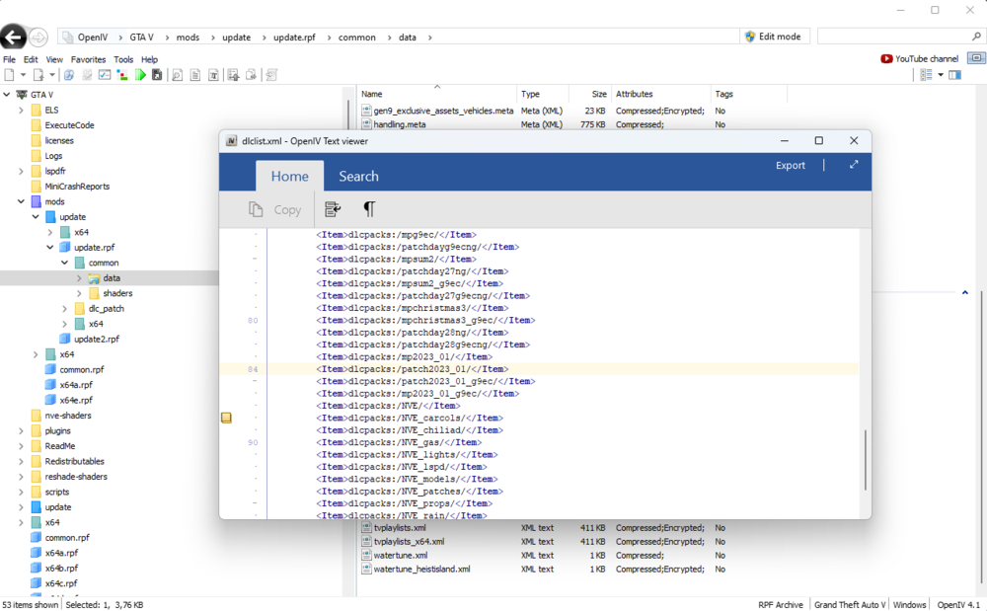Click the page with right arrow toolbar icon
Viewport: 987px width, 611px height.
point(251,75)
